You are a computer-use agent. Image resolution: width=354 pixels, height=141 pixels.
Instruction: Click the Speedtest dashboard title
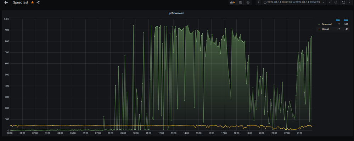tap(21, 2)
